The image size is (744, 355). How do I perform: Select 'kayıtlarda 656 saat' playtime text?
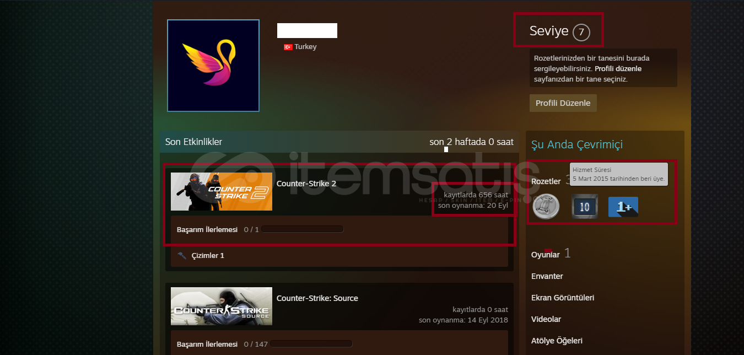coord(476,195)
